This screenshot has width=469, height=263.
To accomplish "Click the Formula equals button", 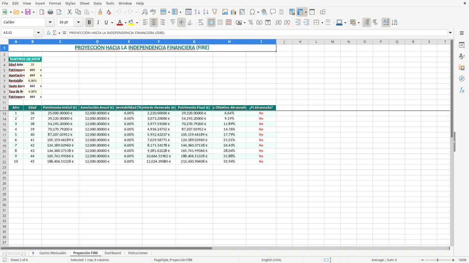I will 64,33.
